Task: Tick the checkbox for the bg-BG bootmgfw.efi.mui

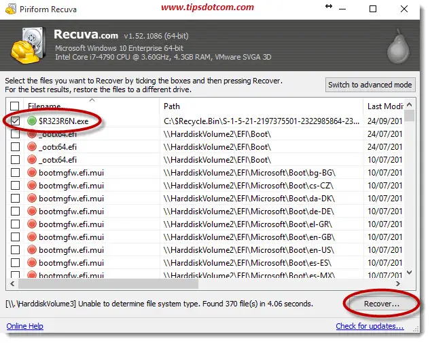Action: tap(15, 172)
